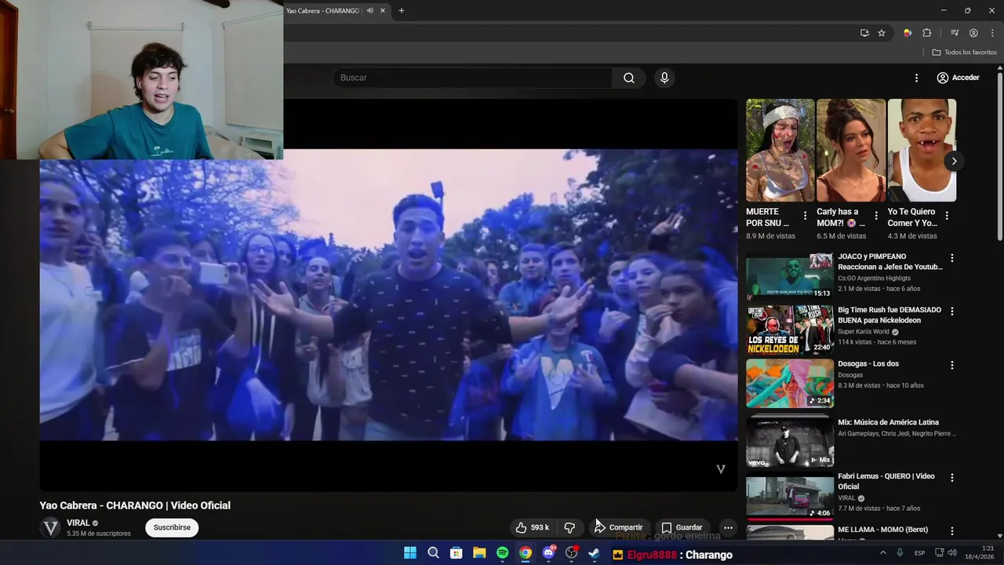Click the YouTube search magnifier button
The image size is (1004, 565).
pyautogui.click(x=629, y=78)
